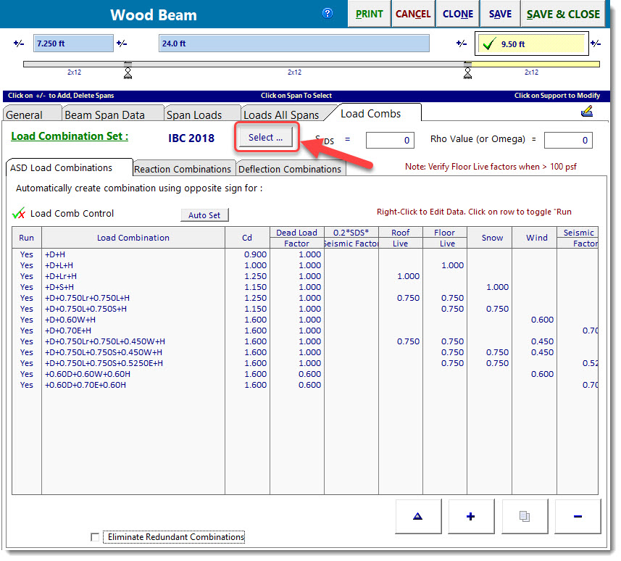621x561 pixels.
Task: Toggle Run for the +D+0.60W+H row
Action: coord(27,320)
